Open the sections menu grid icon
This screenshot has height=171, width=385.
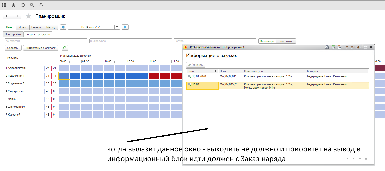click(x=4, y=5)
